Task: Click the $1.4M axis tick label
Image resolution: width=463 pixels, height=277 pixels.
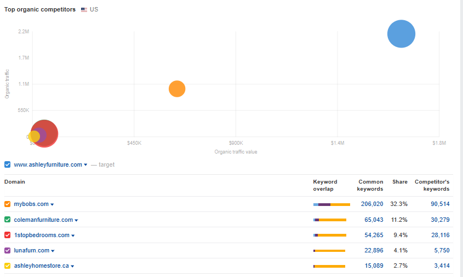Action: pos(337,143)
